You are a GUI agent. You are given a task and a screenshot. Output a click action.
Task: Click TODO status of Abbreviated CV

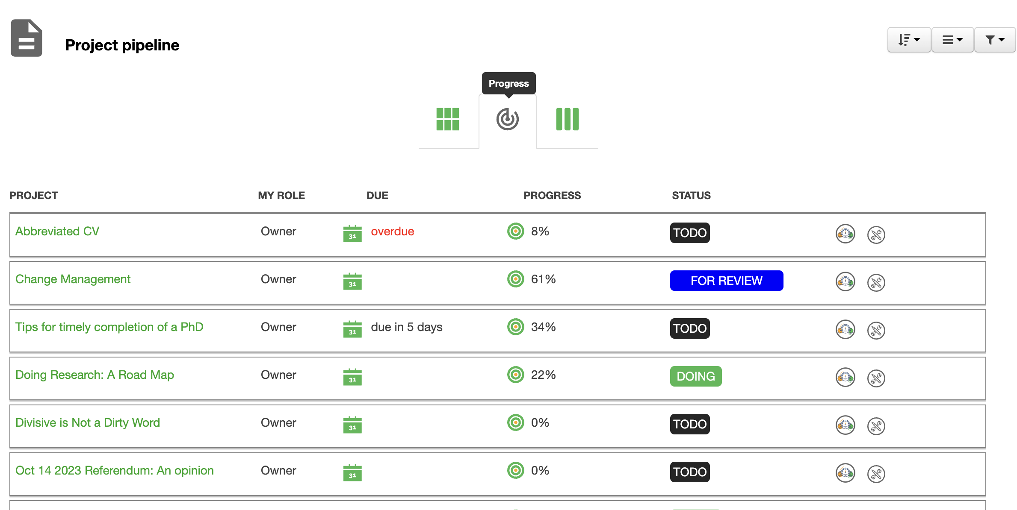pos(690,233)
